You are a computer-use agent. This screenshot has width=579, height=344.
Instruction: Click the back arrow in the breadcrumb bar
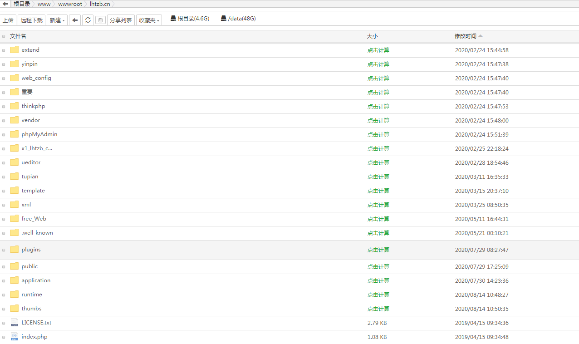point(5,4)
